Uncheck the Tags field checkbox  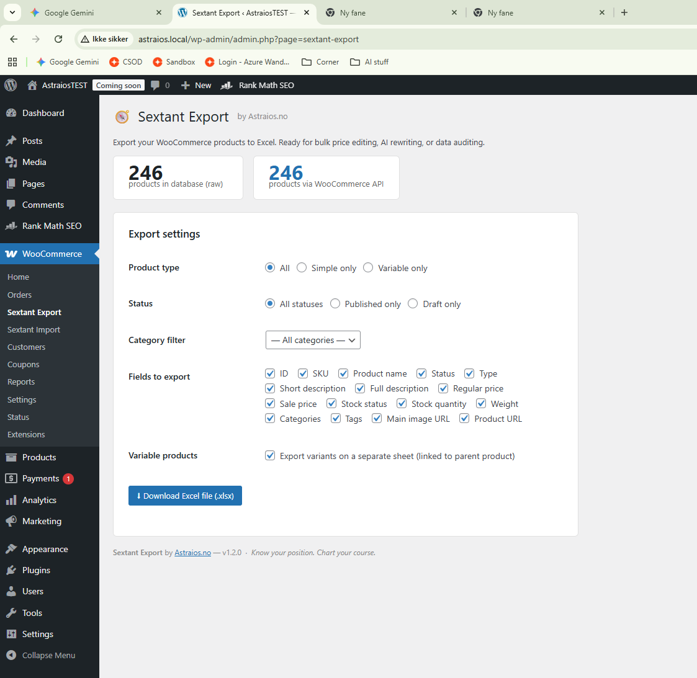[336, 419]
